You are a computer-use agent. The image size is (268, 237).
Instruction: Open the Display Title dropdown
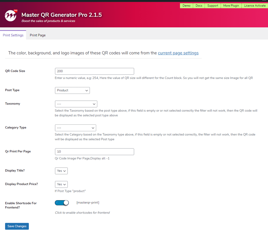[x=61, y=171]
